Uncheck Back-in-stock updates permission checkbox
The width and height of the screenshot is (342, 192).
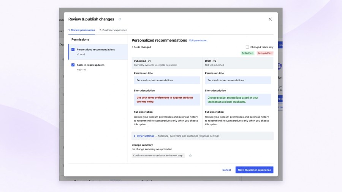(x=73, y=65)
